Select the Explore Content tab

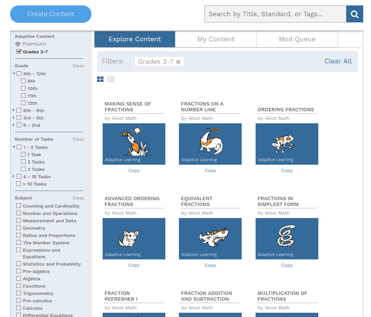(x=135, y=39)
